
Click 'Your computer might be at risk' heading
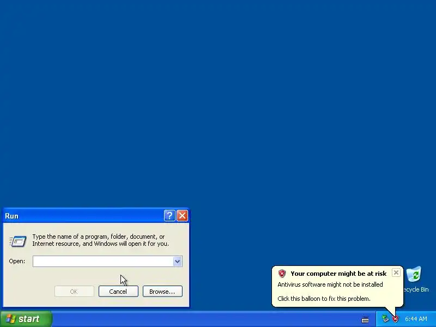338,274
